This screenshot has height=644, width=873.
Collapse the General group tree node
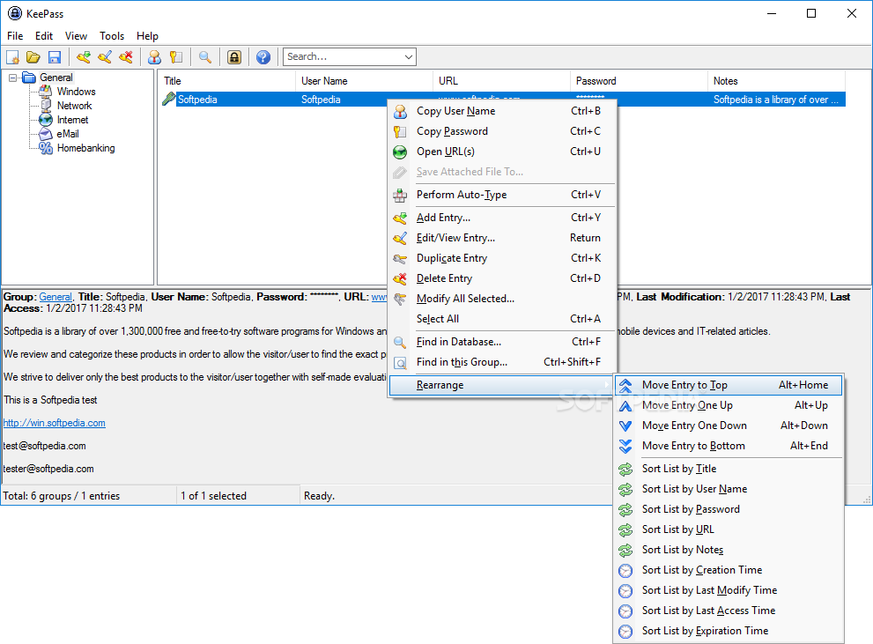[13, 78]
